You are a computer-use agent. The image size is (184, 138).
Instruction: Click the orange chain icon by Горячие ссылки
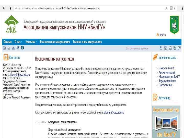pos(155,57)
